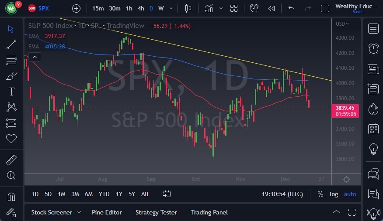Open the Strategy Tester tab
The image size is (383, 221).
coord(156,212)
